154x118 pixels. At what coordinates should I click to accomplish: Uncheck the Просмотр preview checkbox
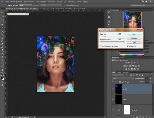(x=128, y=46)
